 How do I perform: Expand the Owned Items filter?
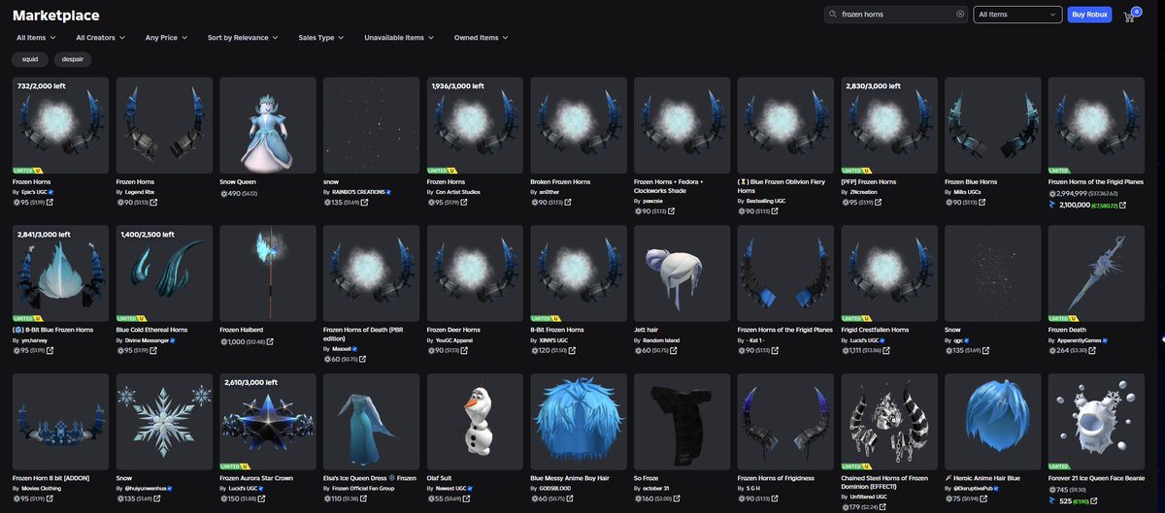click(482, 38)
